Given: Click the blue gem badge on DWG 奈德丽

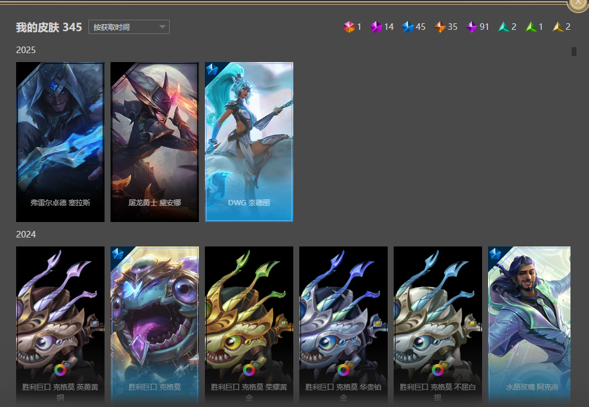Looking at the screenshot, I should [212, 69].
